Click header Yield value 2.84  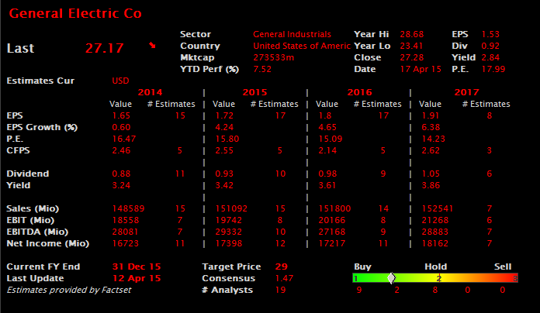[490, 57]
